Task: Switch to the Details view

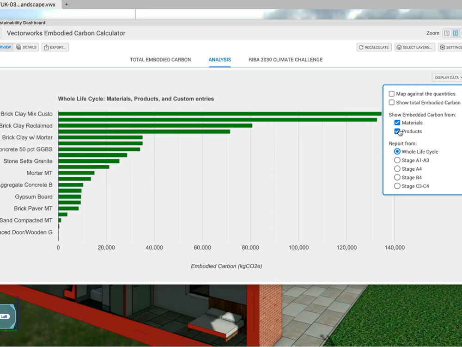Action: tap(26, 47)
